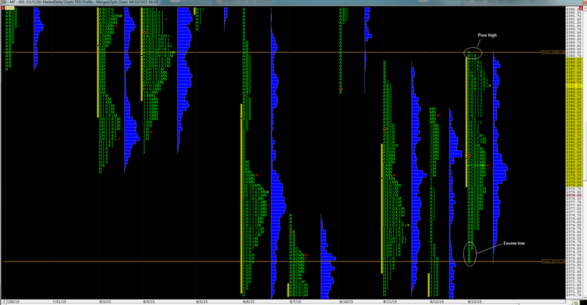Select the 8/5/15 date label
587x305 pixels.
coord(201,301)
